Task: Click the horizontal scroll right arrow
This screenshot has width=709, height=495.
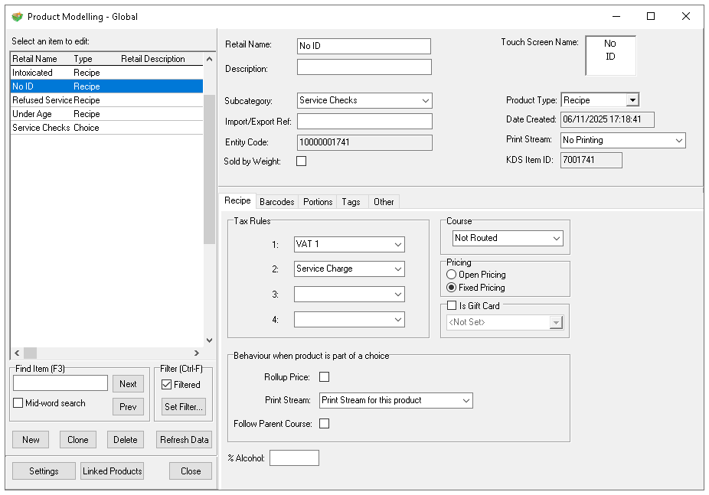Action: pyautogui.click(x=196, y=353)
